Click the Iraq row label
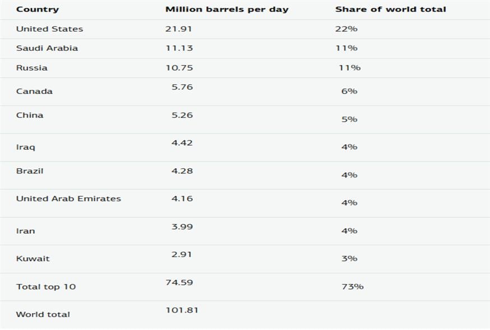Screen dimensions: 490x330 (x=26, y=147)
